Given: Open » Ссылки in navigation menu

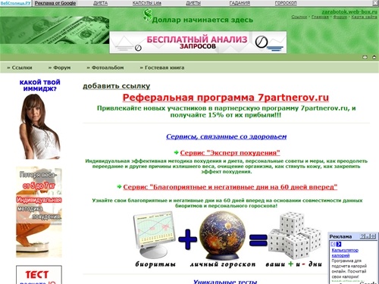Looking at the screenshot, I should pyautogui.click(x=20, y=67).
